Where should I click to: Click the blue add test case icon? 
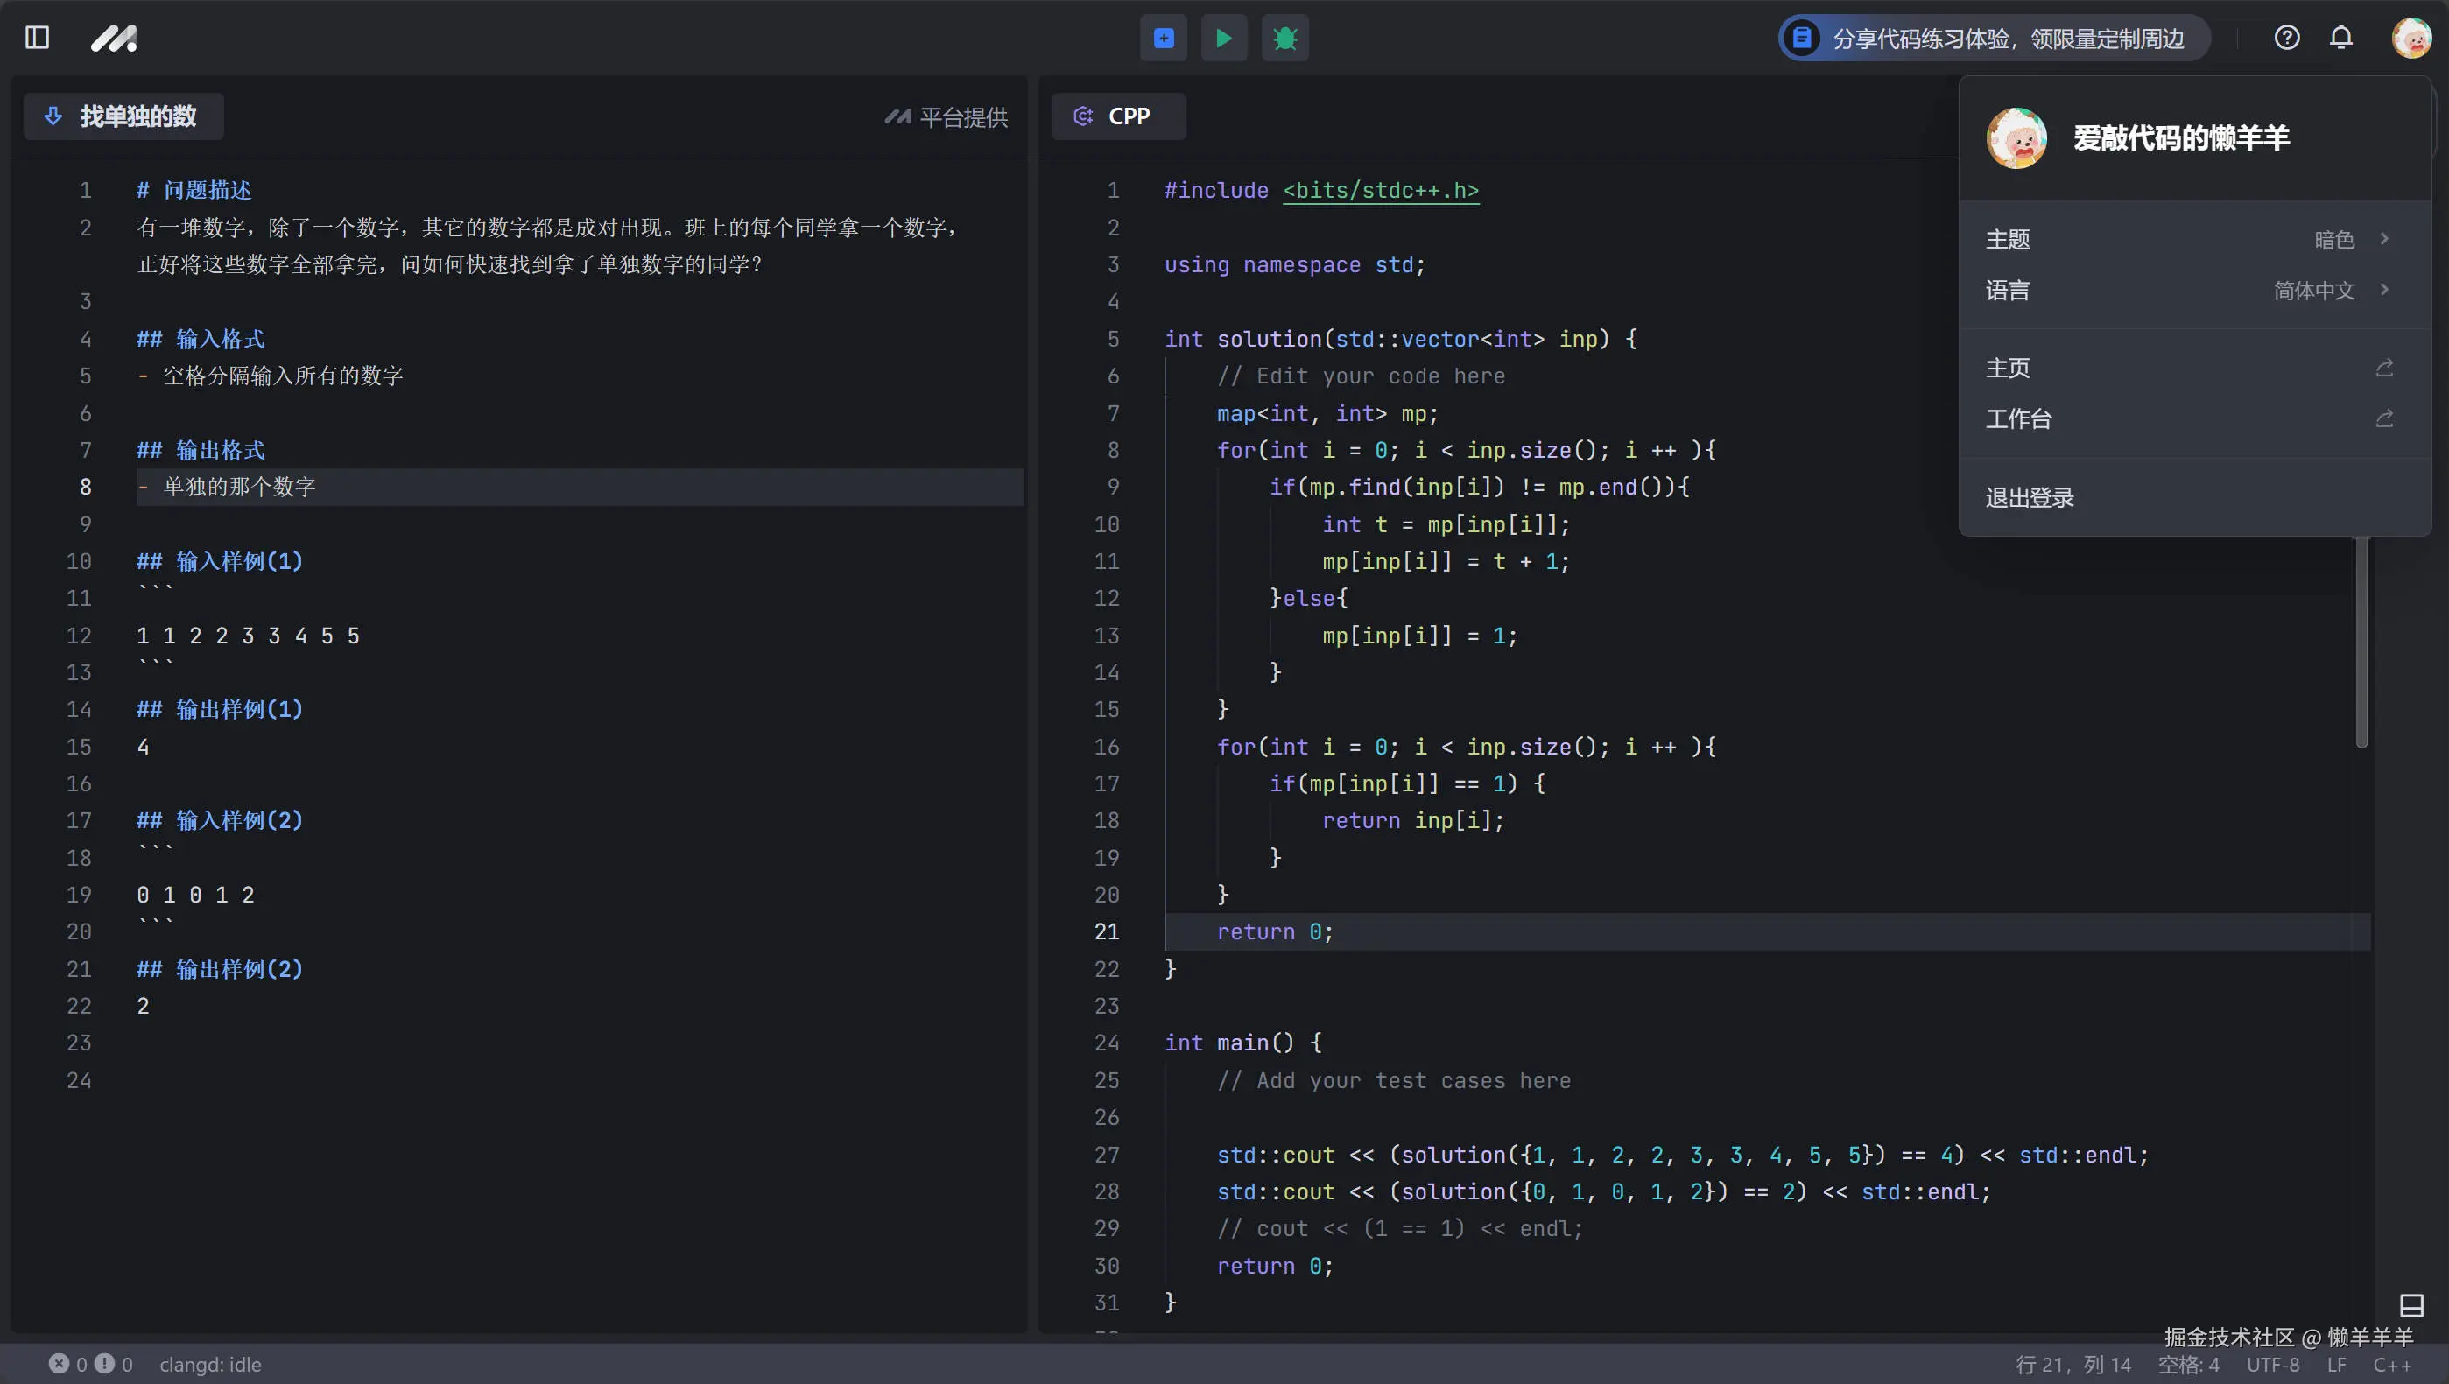pyautogui.click(x=1164, y=38)
